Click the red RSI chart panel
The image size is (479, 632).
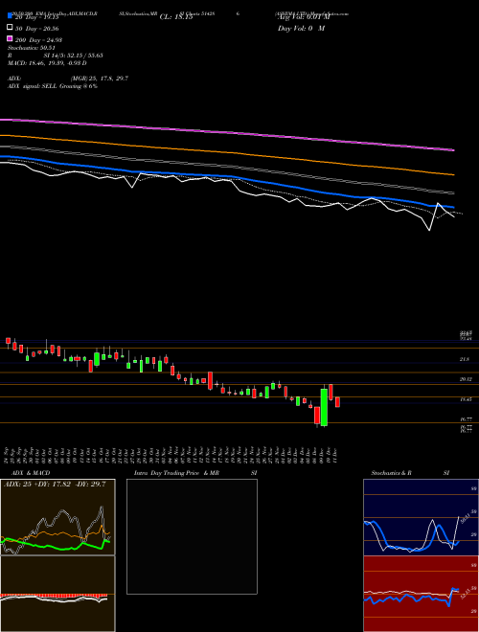coord(421,594)
